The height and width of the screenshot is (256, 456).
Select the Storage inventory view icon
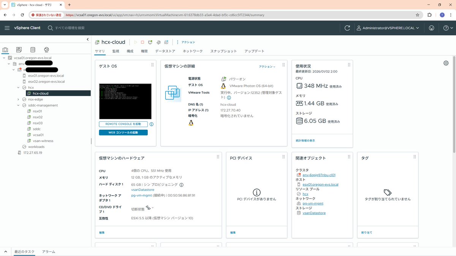pyautogui.click(x=33, y=50)
